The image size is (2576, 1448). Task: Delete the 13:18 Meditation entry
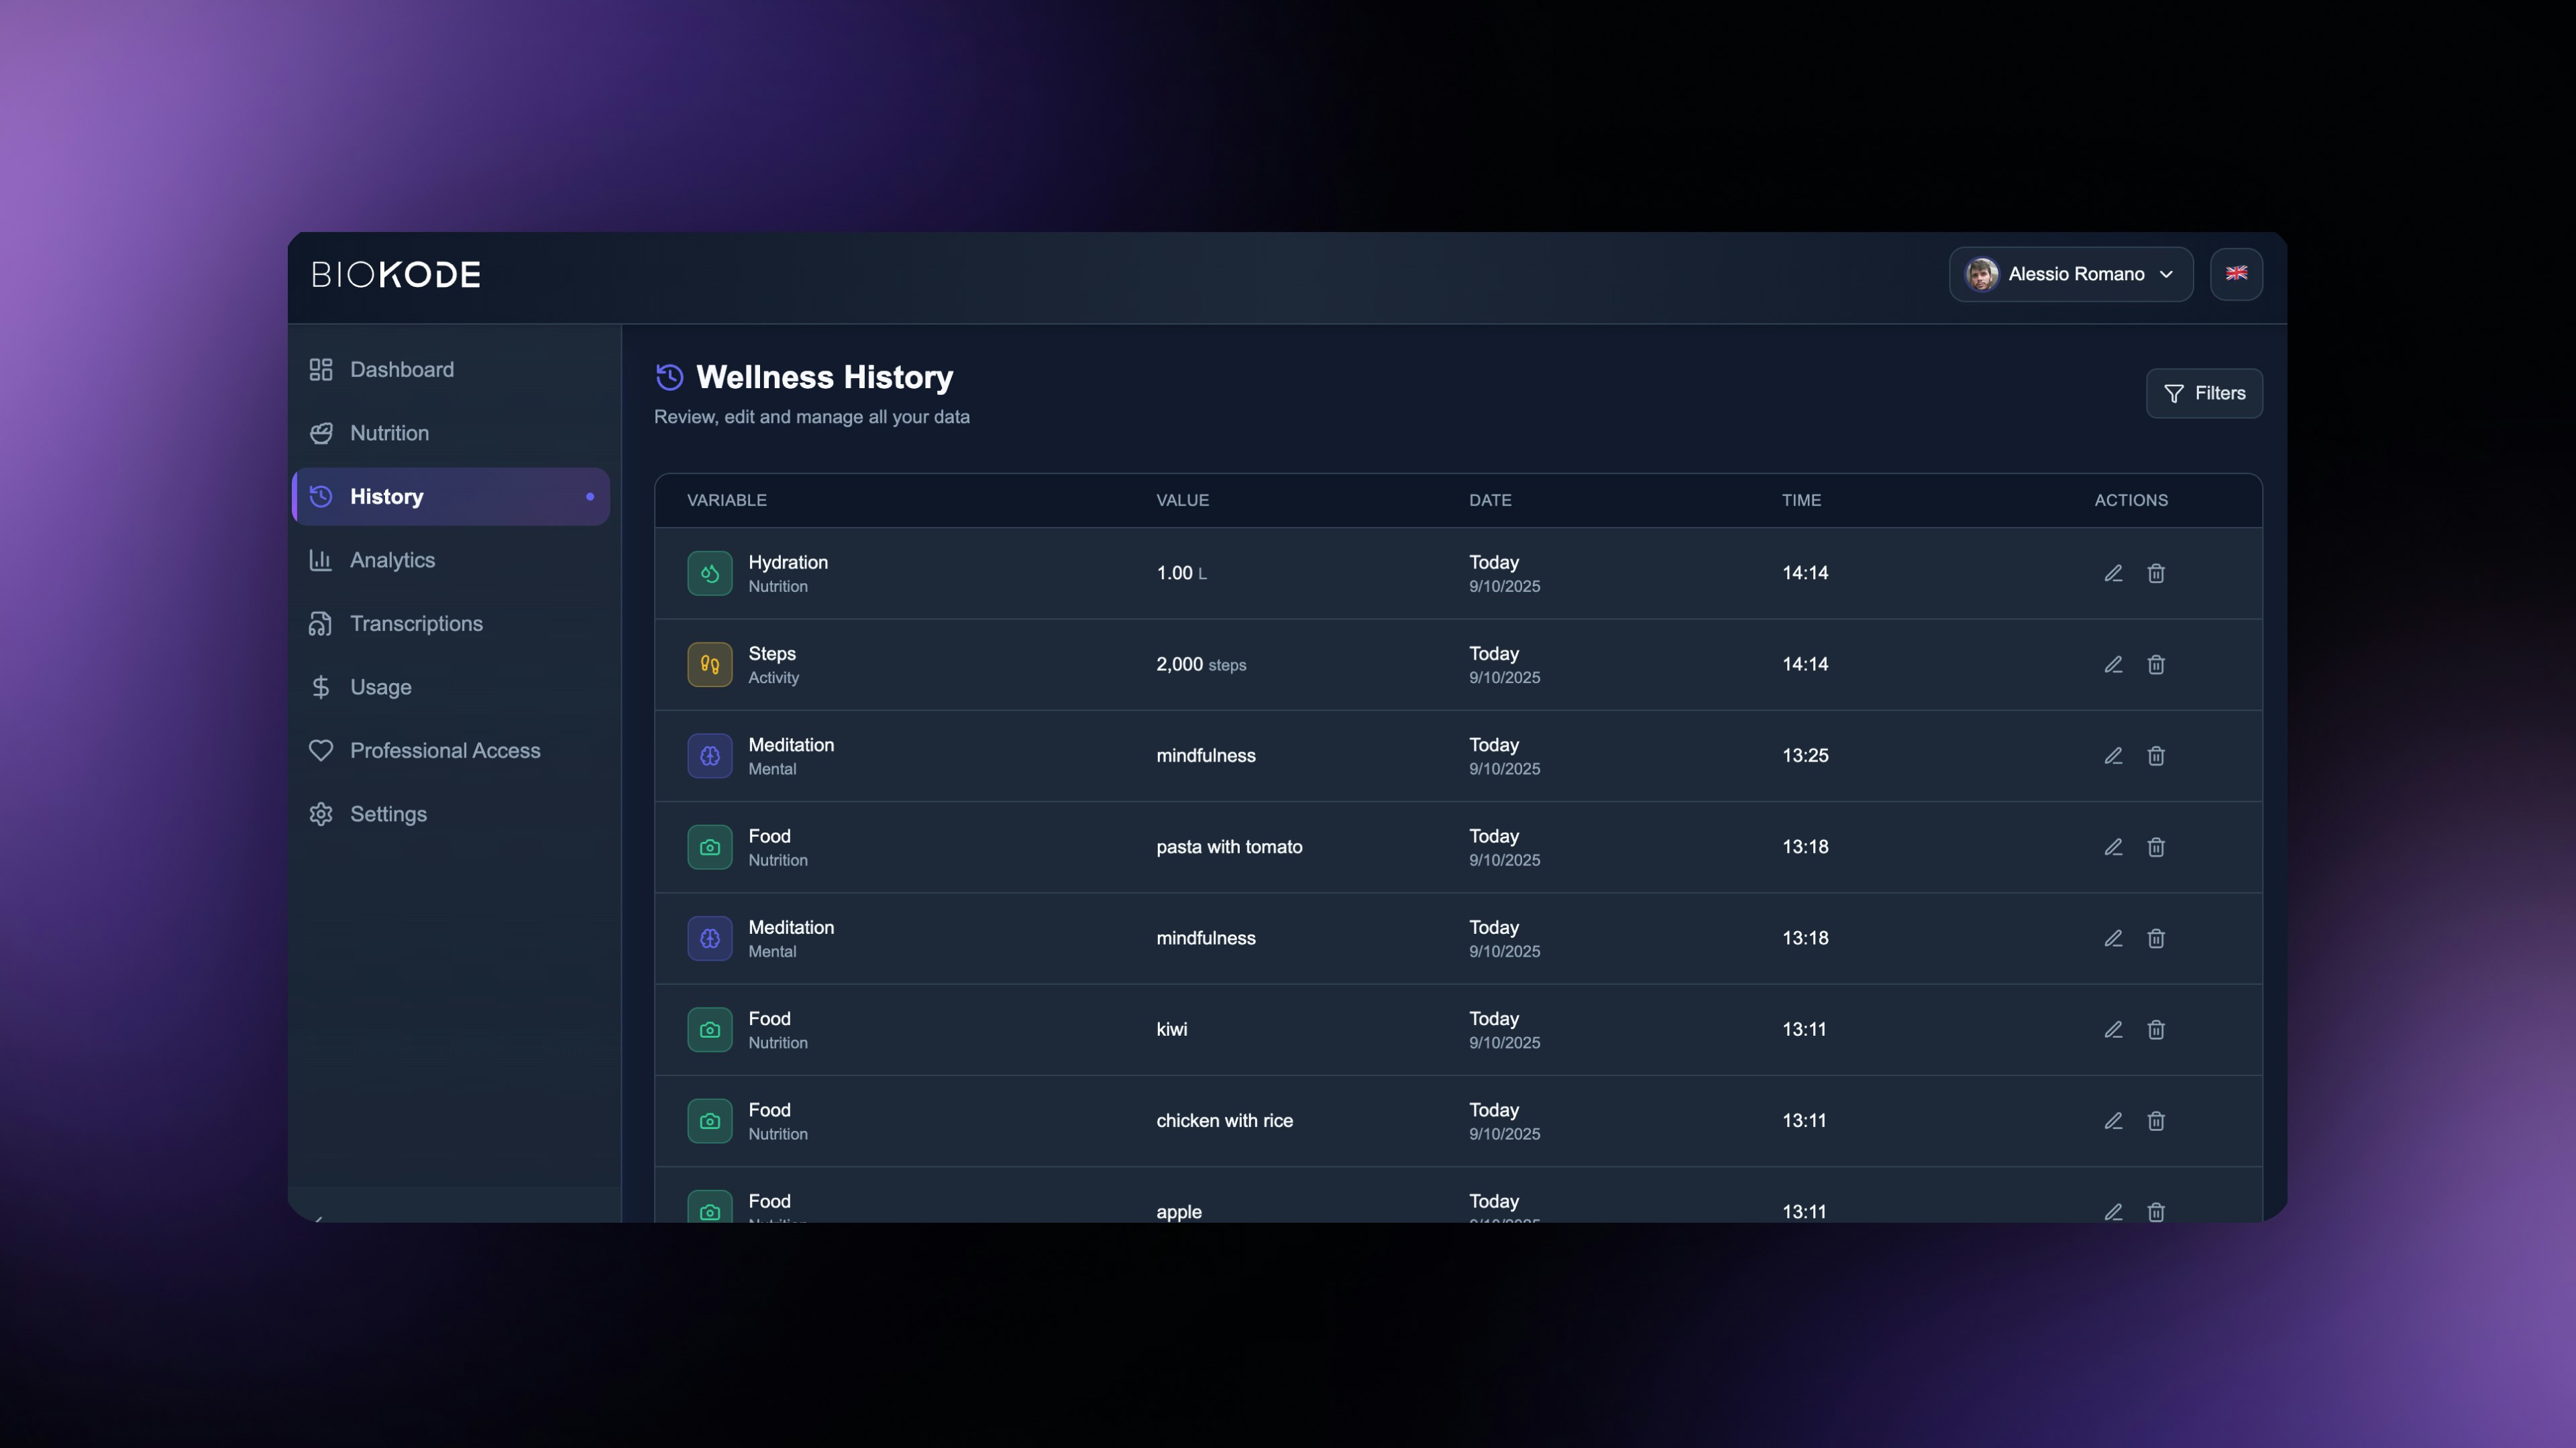(x=2155, y=939)
